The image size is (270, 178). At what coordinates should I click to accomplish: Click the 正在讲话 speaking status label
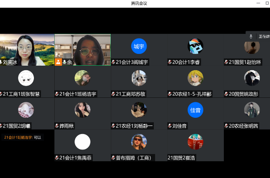click(x=264, y=36)
